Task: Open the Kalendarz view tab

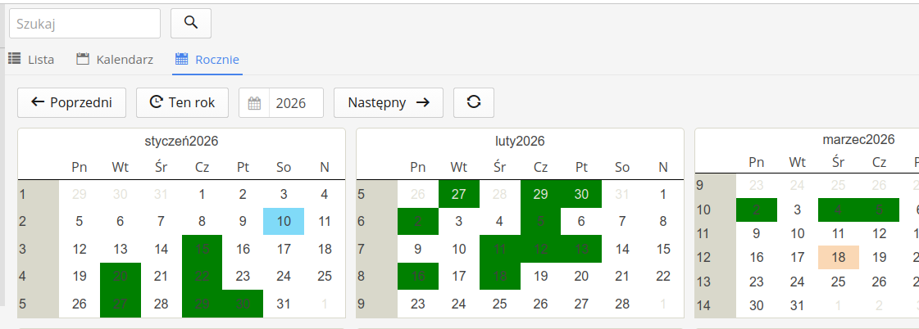Action: 115,59
